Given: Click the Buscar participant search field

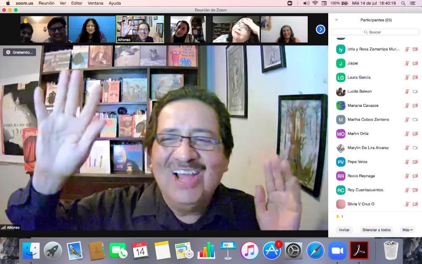Looking at the screenshot, I should [x=375, y=32].
